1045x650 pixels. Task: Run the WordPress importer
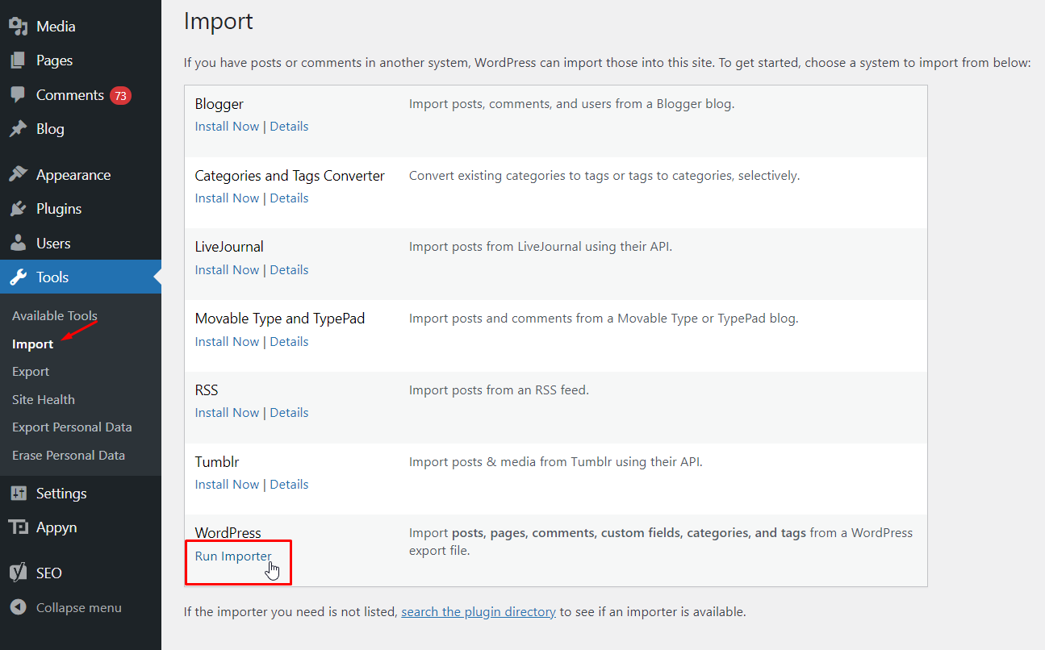pyautogui.click(x=233, y=556)
